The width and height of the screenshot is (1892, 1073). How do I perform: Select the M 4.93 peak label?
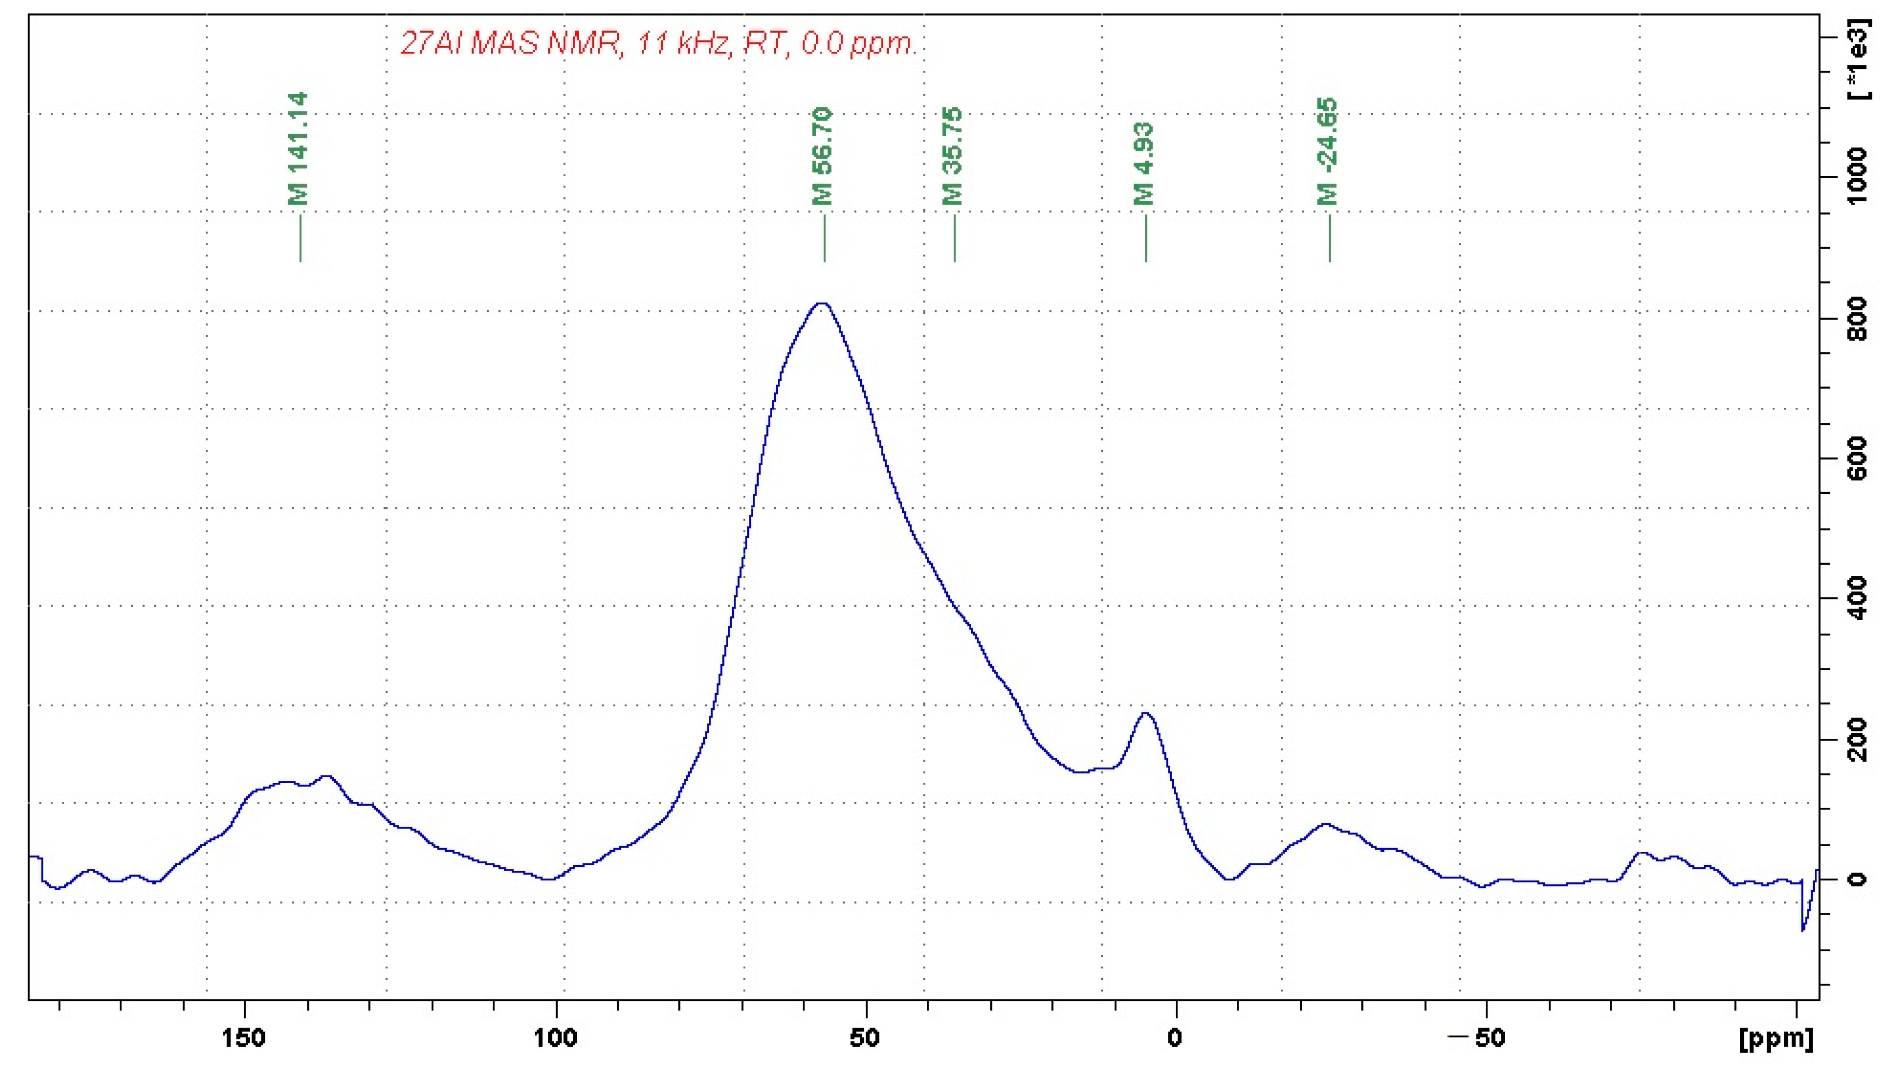click(x=1144, y=164)
